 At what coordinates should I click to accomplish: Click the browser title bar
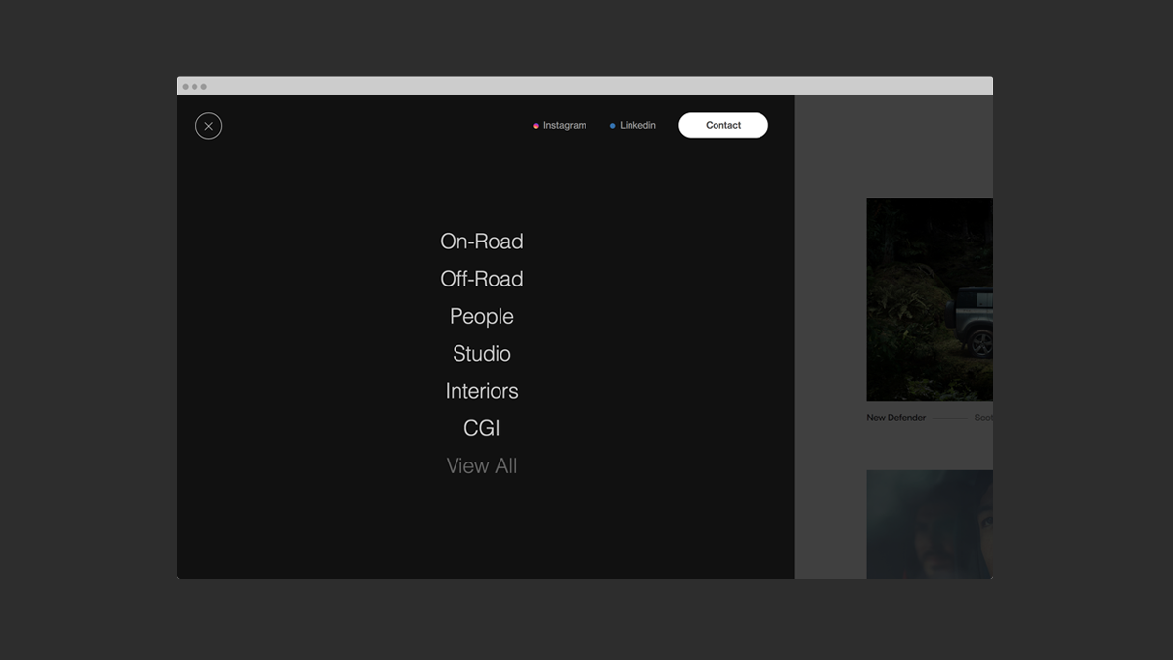(x=585, y=85)
